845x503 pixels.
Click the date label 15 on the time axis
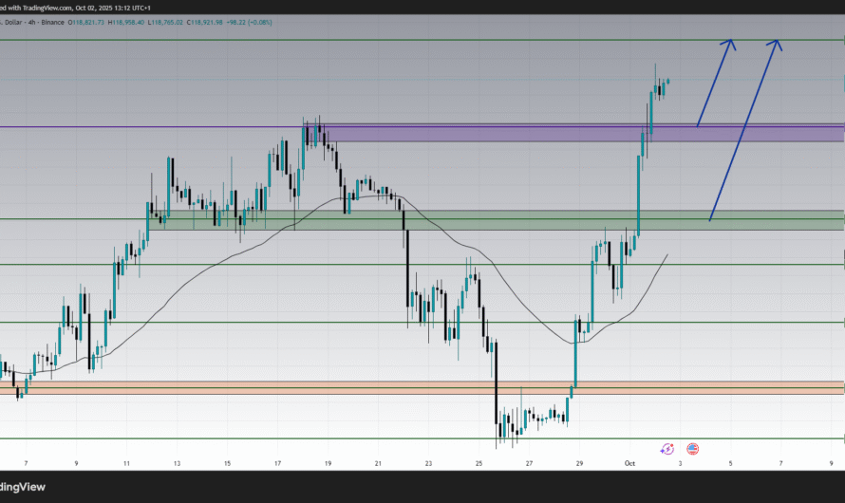pos(228,463)
